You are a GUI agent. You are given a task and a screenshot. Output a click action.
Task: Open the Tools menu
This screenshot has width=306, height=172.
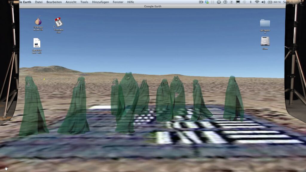84,2
